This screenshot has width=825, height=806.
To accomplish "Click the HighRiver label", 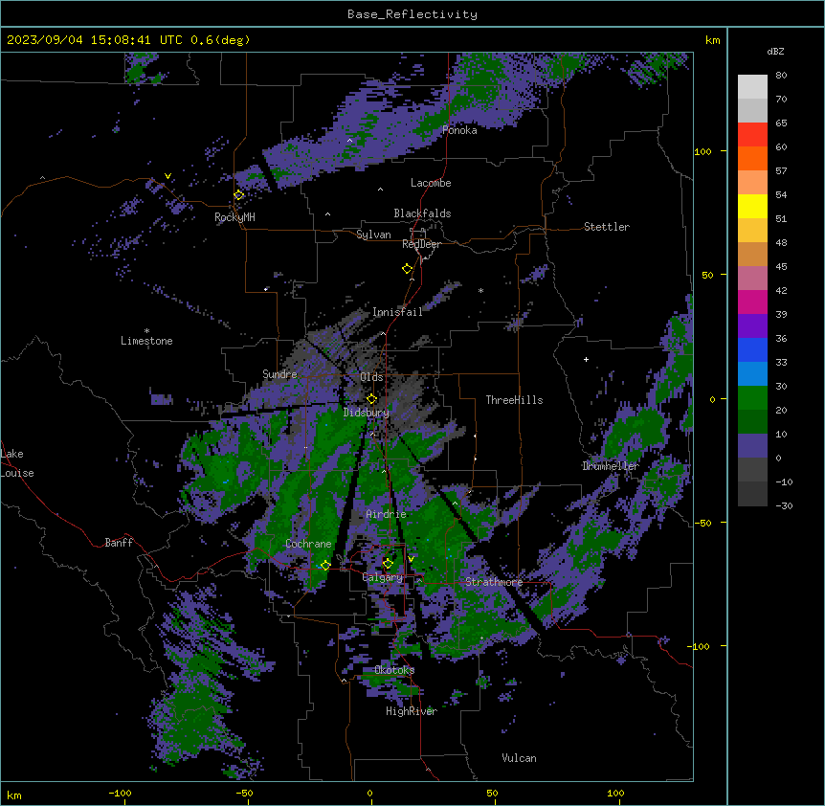I will coord(412,711).
